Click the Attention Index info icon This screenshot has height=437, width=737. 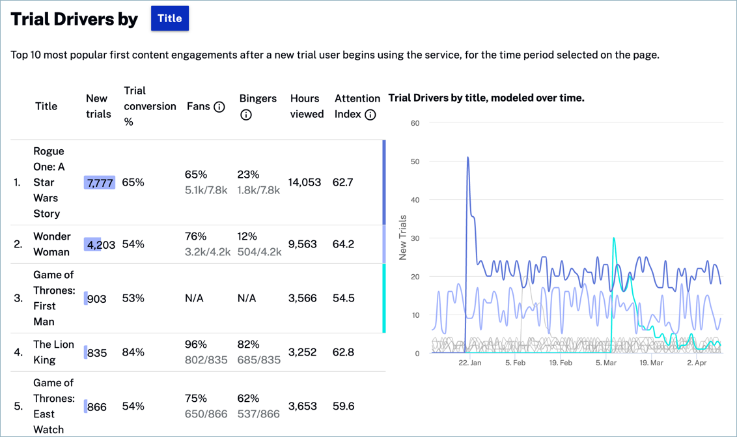tap(370, 115)
